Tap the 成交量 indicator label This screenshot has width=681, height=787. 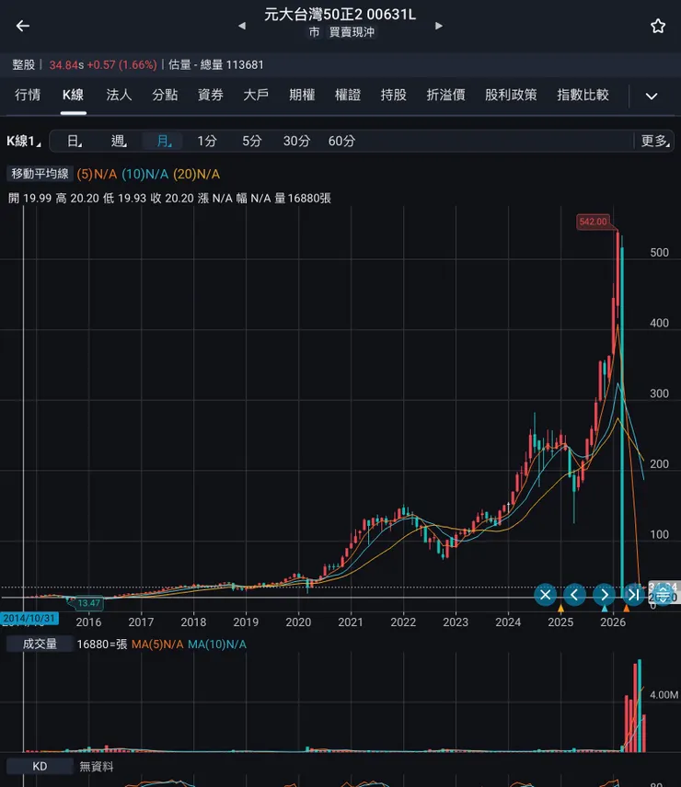40,644
